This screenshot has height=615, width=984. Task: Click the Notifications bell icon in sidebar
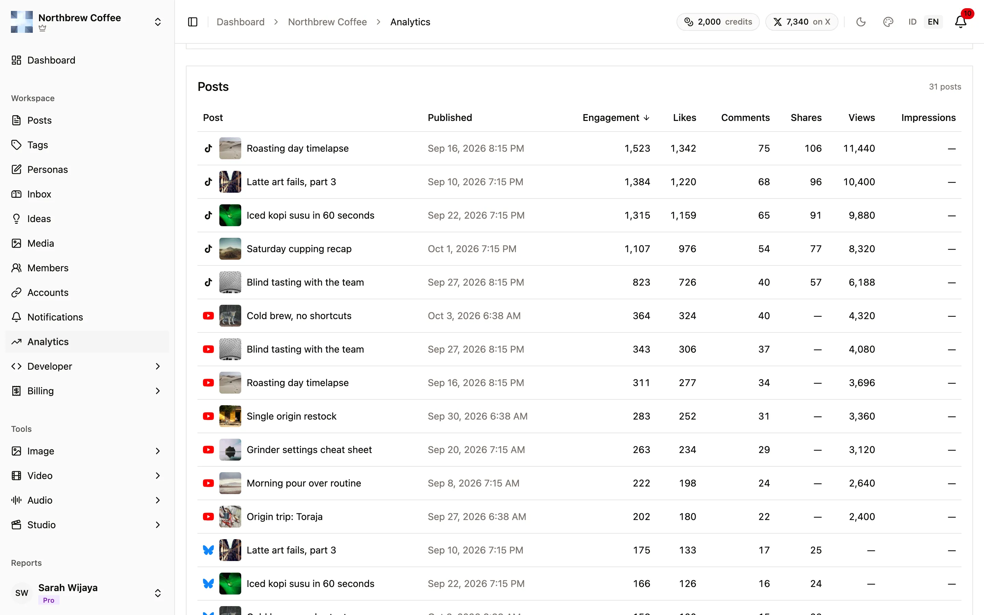[x=16, y=317]
